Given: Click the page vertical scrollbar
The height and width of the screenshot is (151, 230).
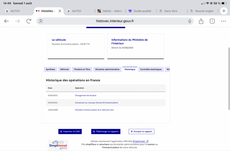Looking at the screenshot, I should [x=229, y=79].
